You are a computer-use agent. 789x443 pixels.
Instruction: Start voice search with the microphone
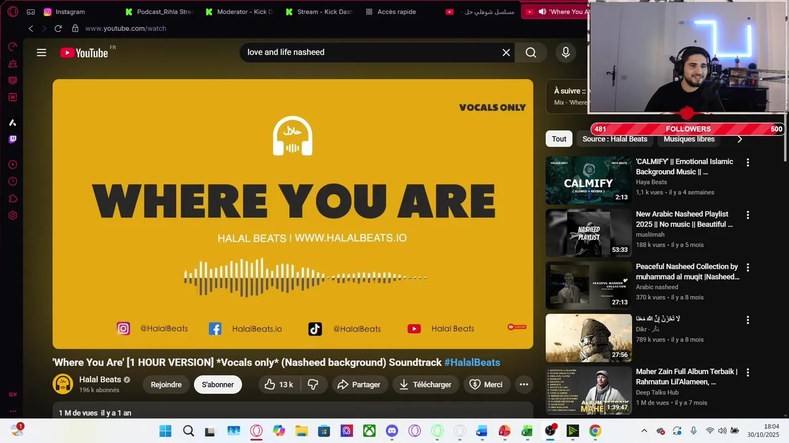[565, 52]
